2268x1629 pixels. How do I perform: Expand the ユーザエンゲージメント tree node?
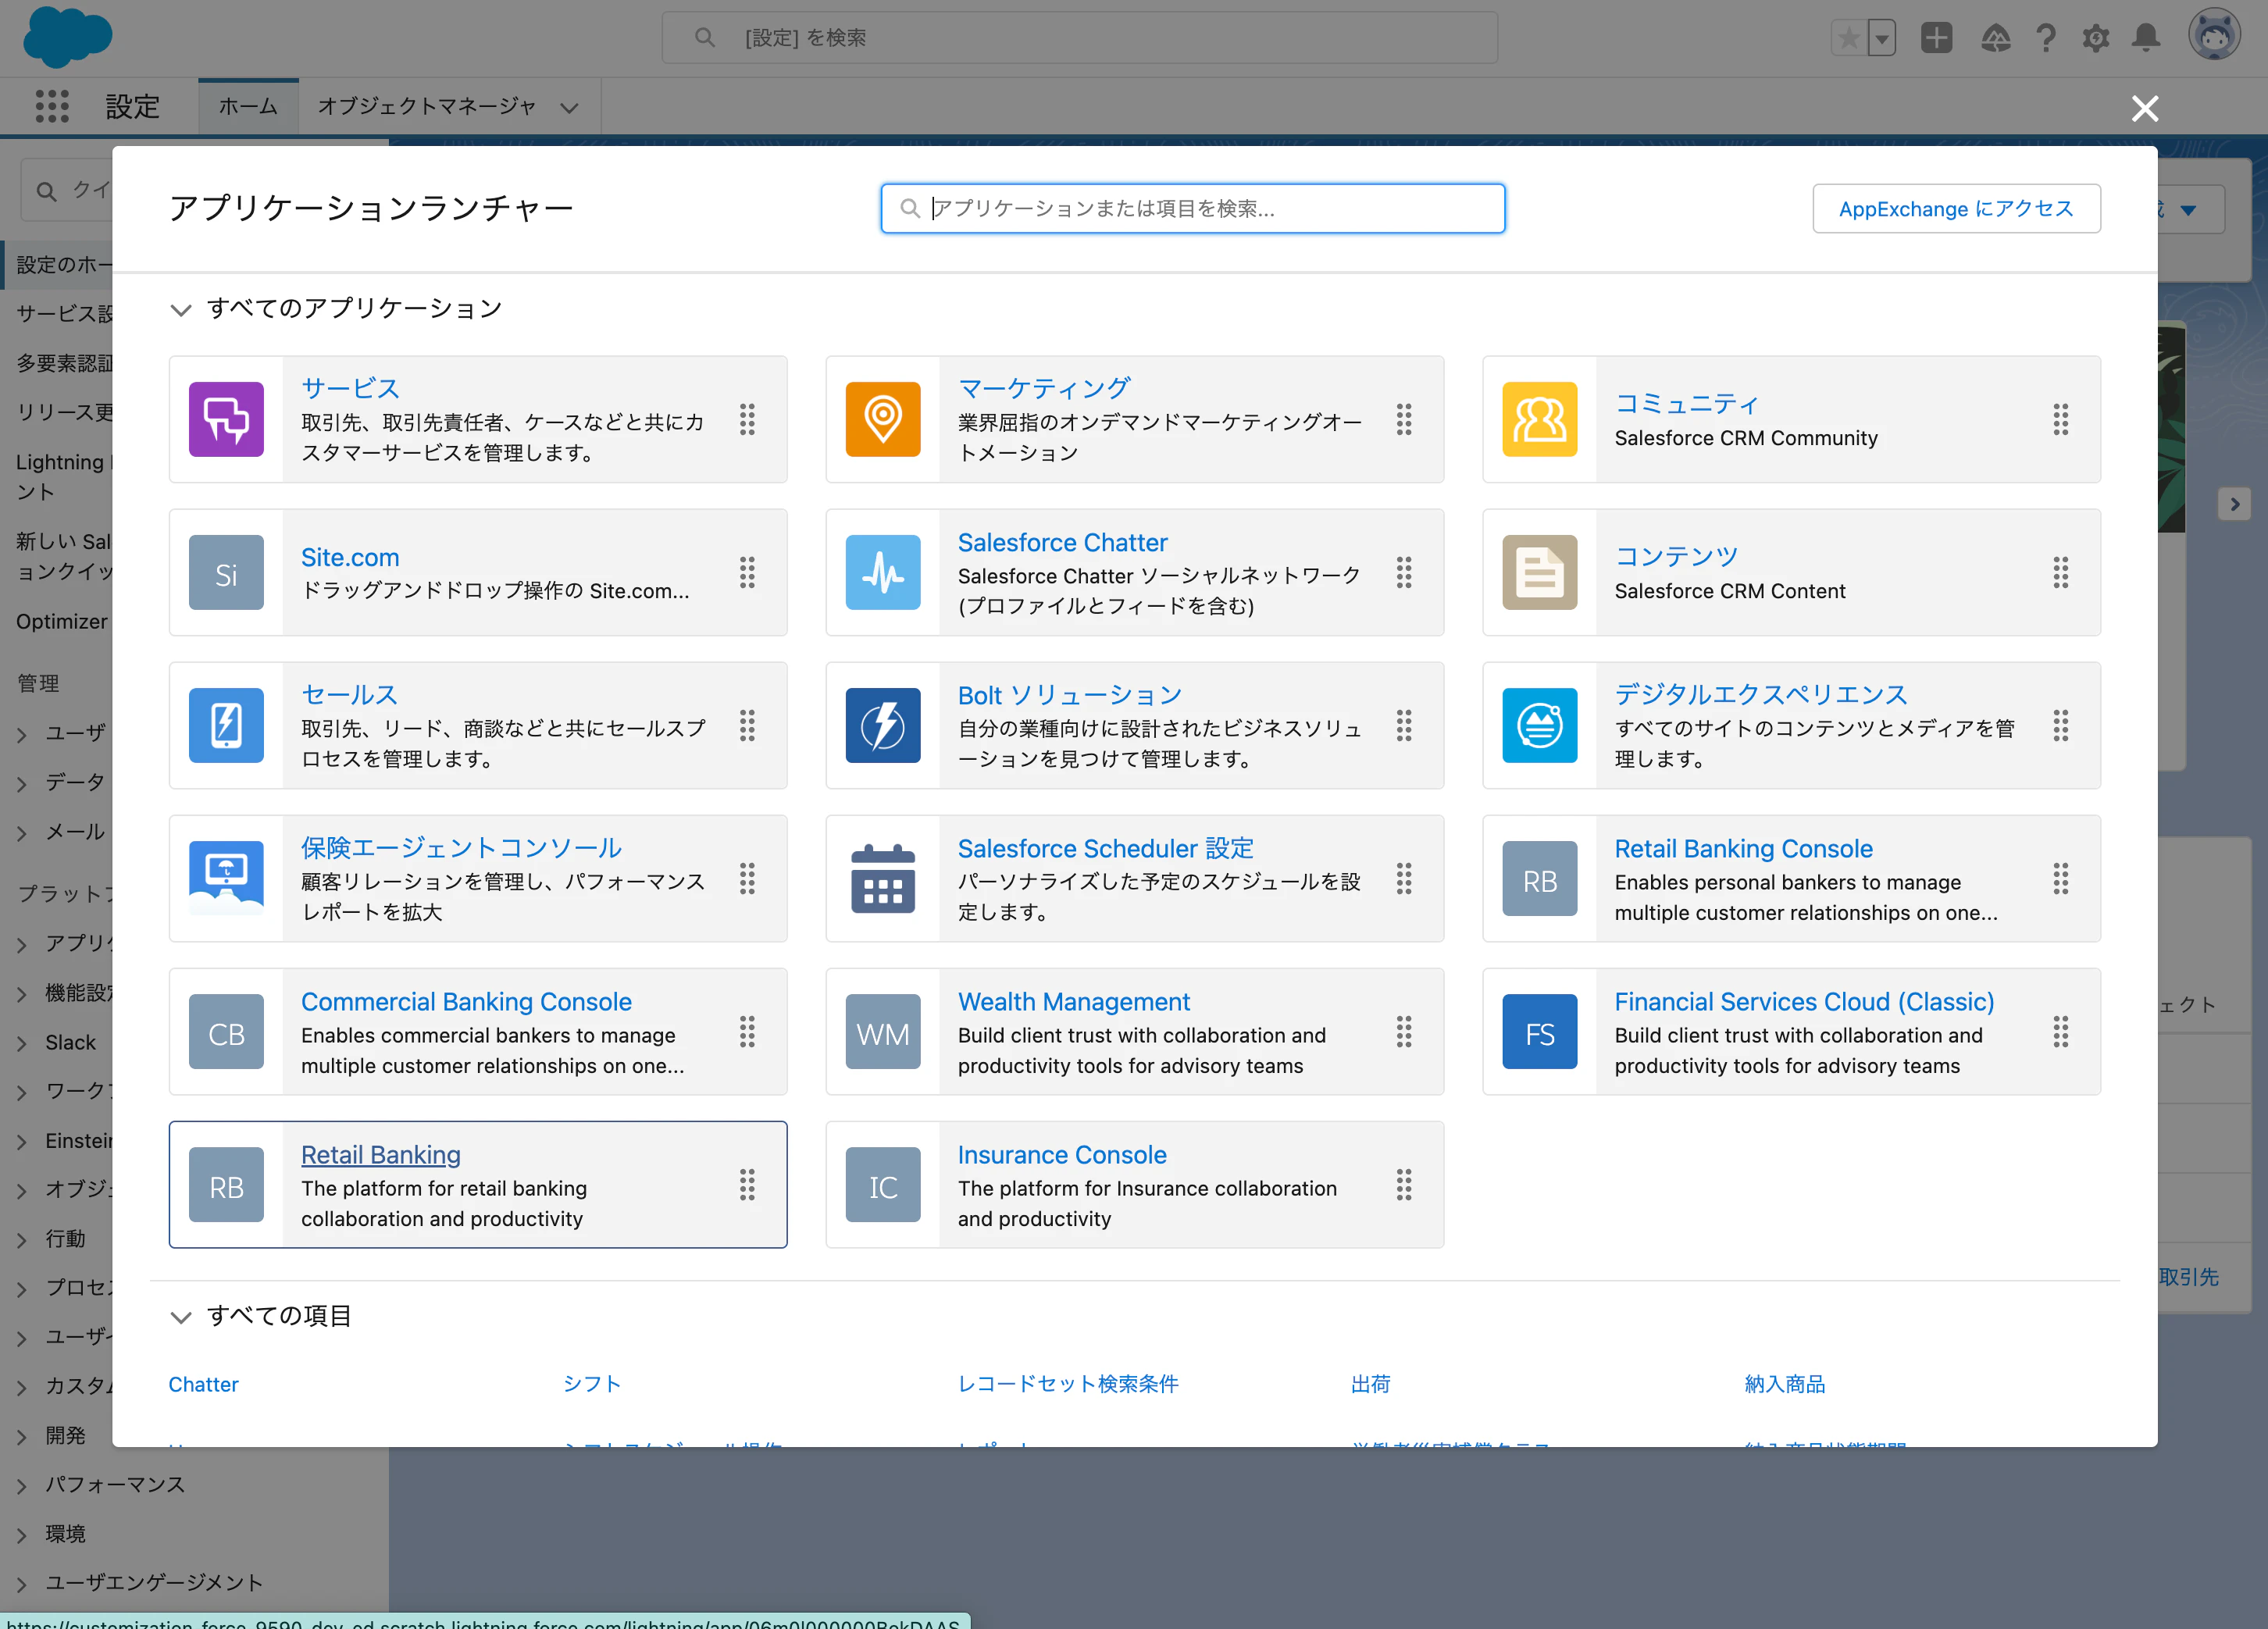22,1584
